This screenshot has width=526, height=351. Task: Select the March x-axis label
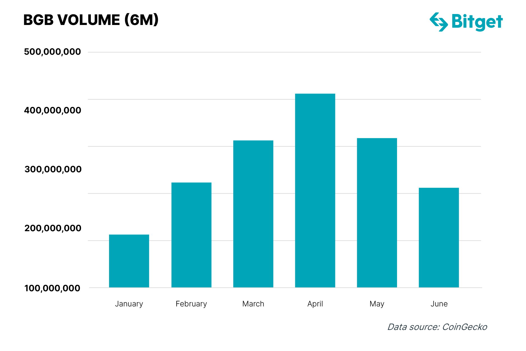pyautogui.click(x=253, y=304)
